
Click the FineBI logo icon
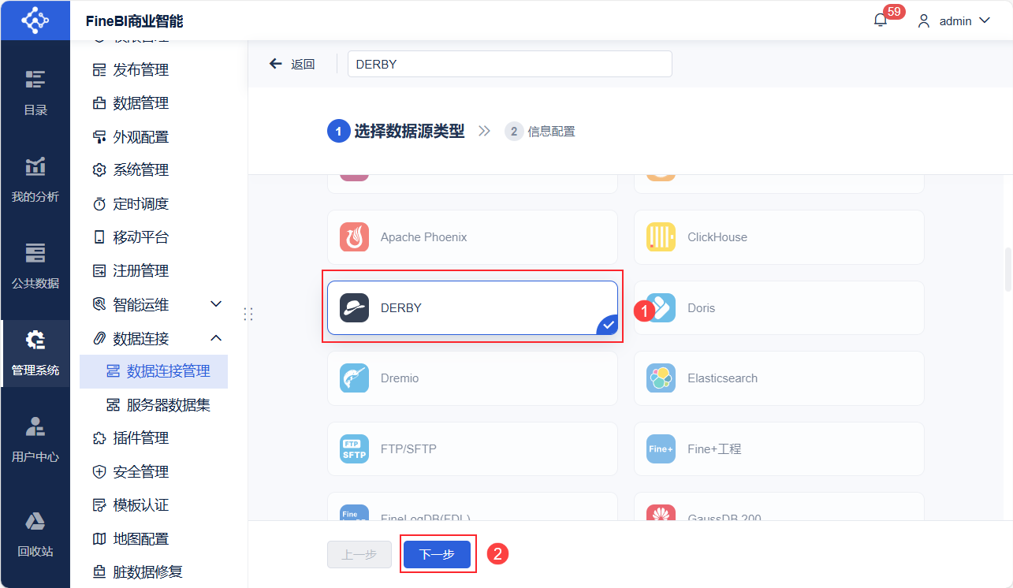click(x=35, y=20)
